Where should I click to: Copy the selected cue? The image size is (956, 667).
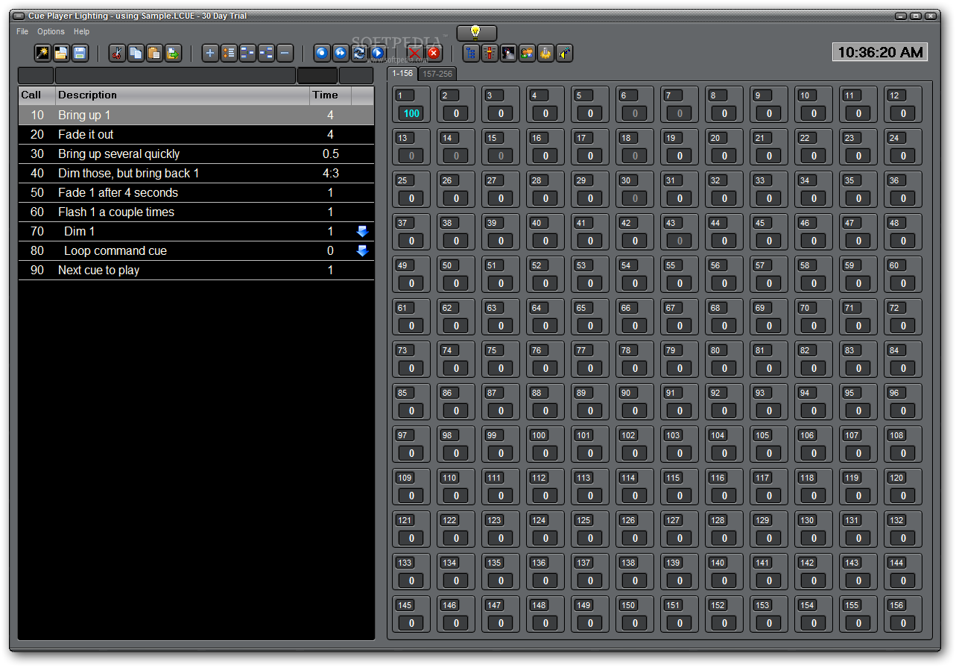coord(136,53)
